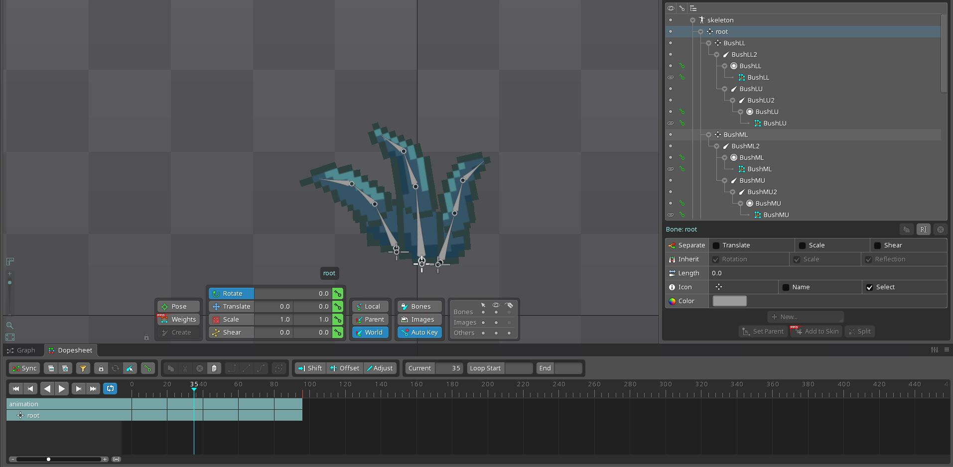Click the magnifier zoom icon in viewport

(x=10, y=326)
